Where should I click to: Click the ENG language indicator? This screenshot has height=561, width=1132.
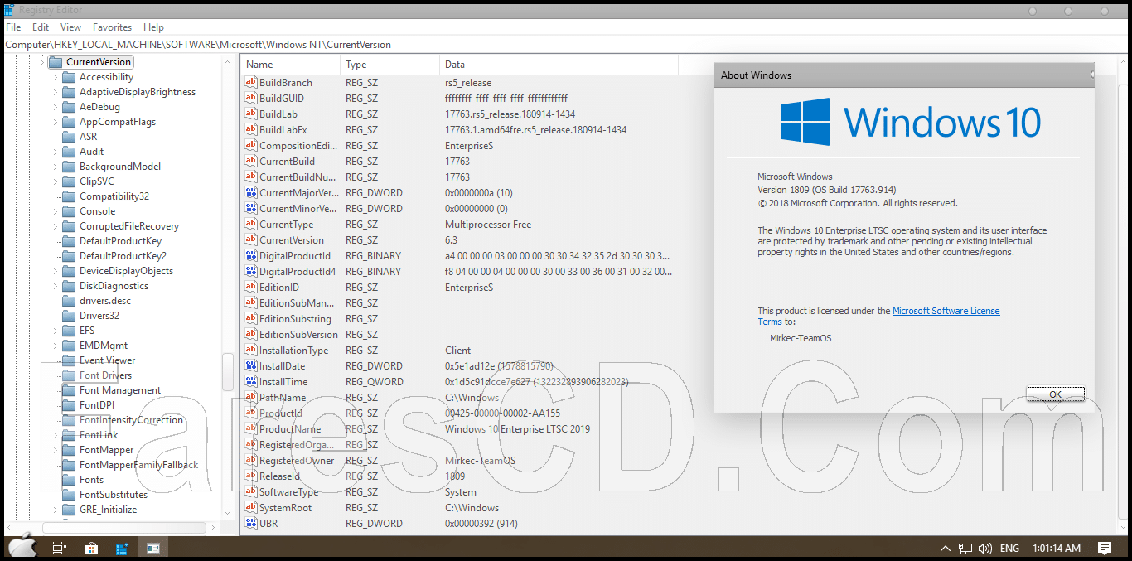pos(1009,549)
